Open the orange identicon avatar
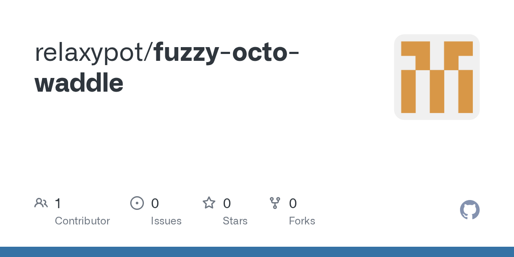This screenshot has height=257, width=514. coord(437,77)
